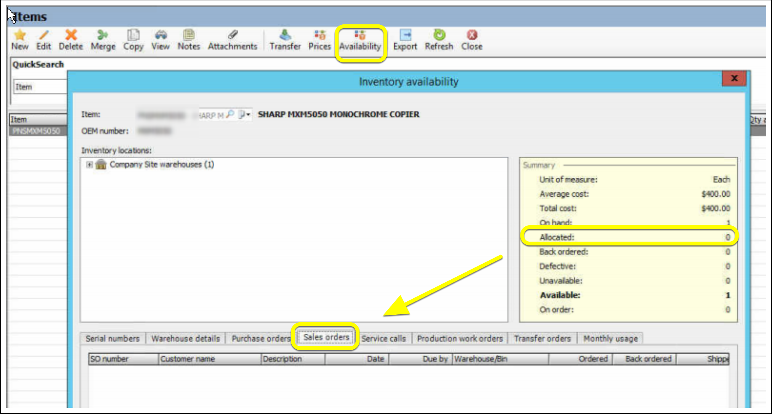This screenshot has height=414, width=772.
Task: Click the On order value in Summary
Action: coord(727,309)
